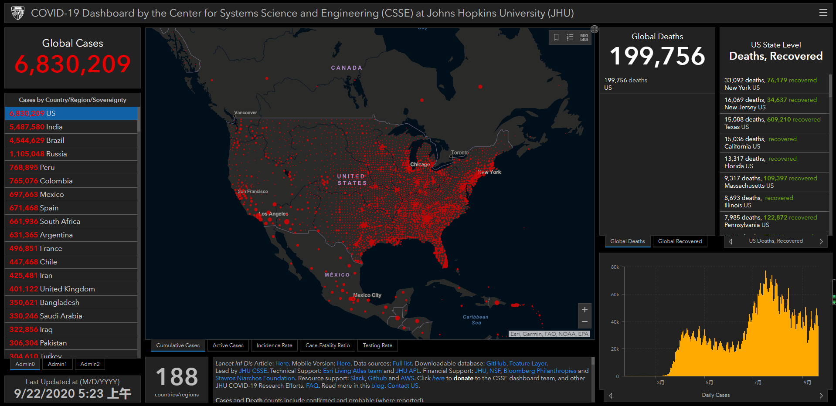The width and height of the screenshot is (836, 406).
Task: Open the Global Deaths tab
Action: coord(628,241)
